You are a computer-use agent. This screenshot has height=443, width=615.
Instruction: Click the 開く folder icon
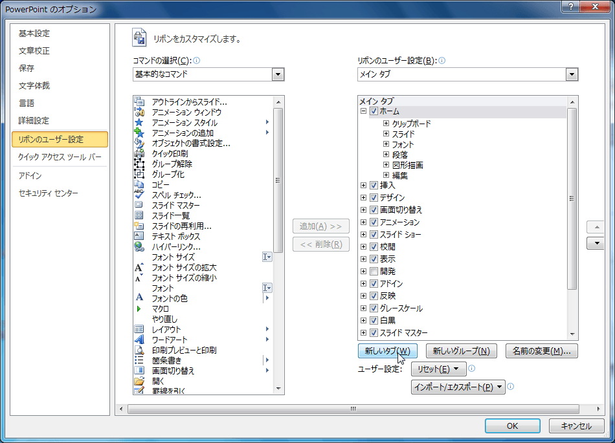tap(139, 381)
